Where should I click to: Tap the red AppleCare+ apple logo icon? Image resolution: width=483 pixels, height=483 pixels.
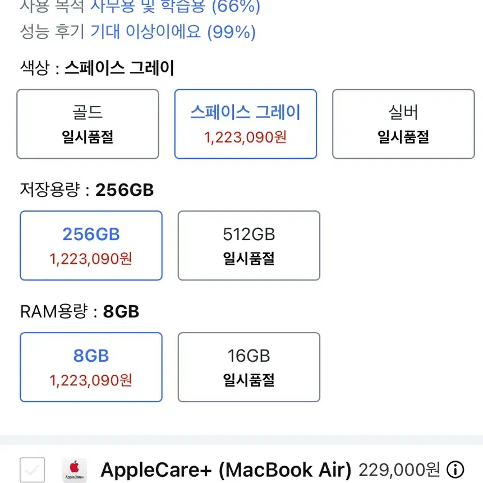[74, 470]
